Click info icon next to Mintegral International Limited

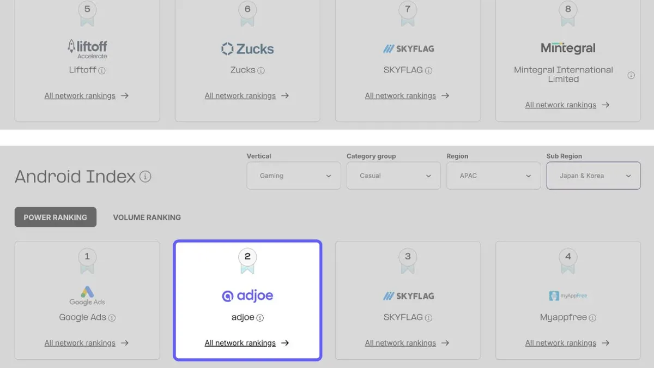631,75
